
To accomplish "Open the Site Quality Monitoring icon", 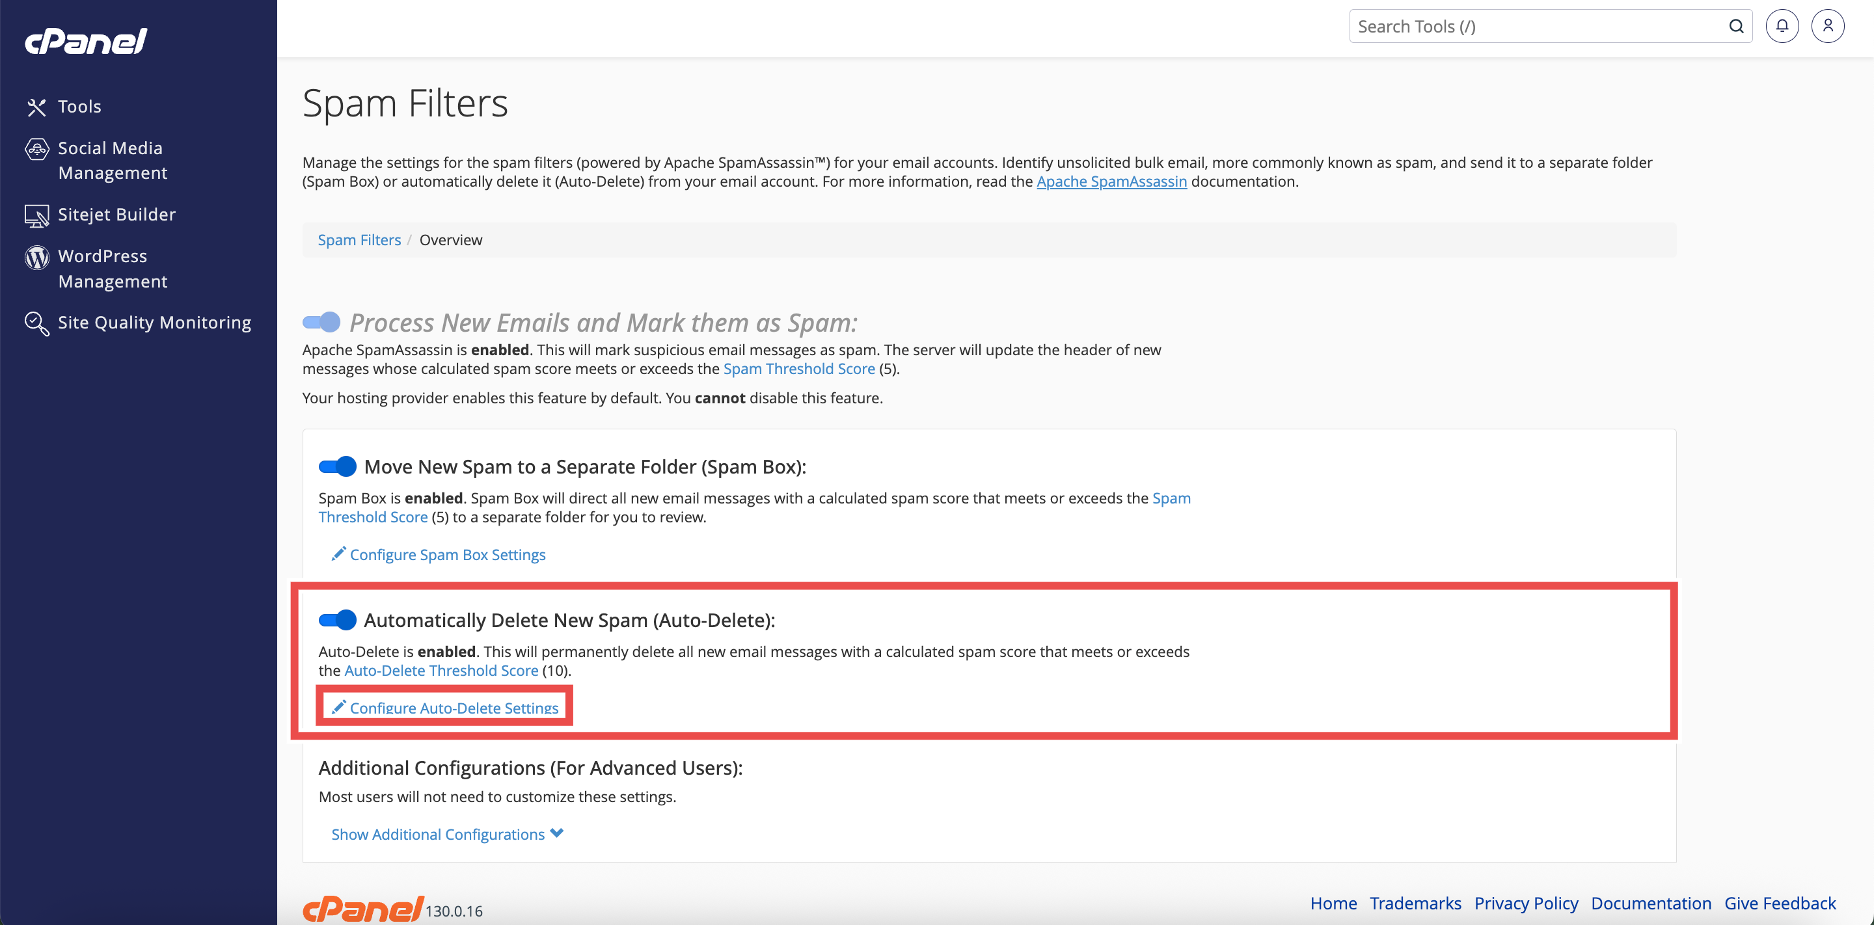I will (36, 323).
